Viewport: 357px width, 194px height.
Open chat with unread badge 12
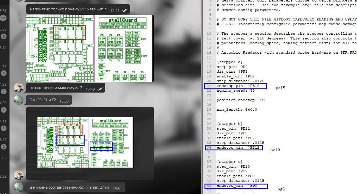(x=3, y=18)
